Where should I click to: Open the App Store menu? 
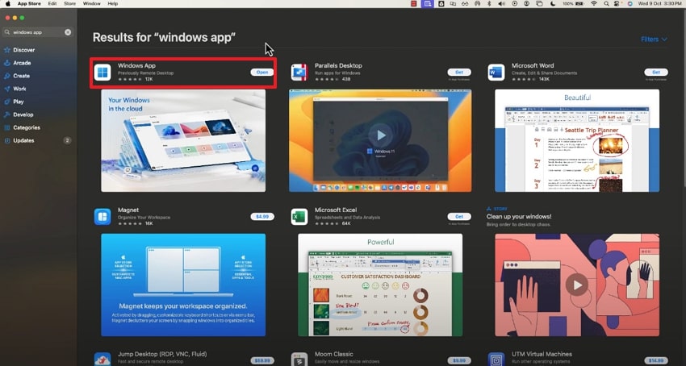(29, 3)
